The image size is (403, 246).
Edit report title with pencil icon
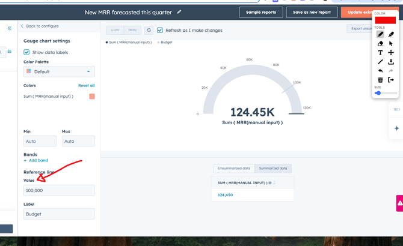(x=179, y=12)
